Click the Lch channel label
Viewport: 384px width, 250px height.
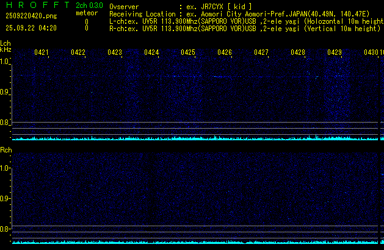pos(5,43)
